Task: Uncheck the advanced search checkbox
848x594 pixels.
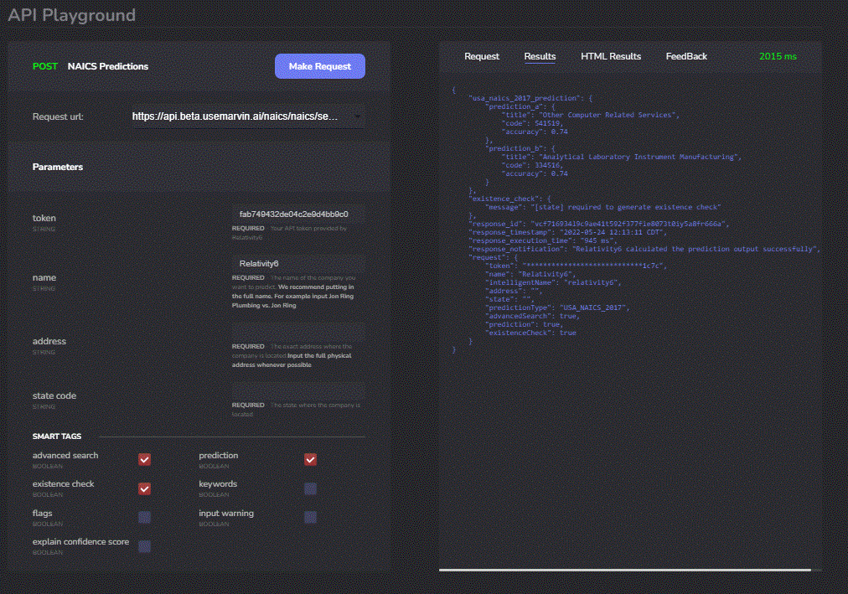Action: [144, 459]
